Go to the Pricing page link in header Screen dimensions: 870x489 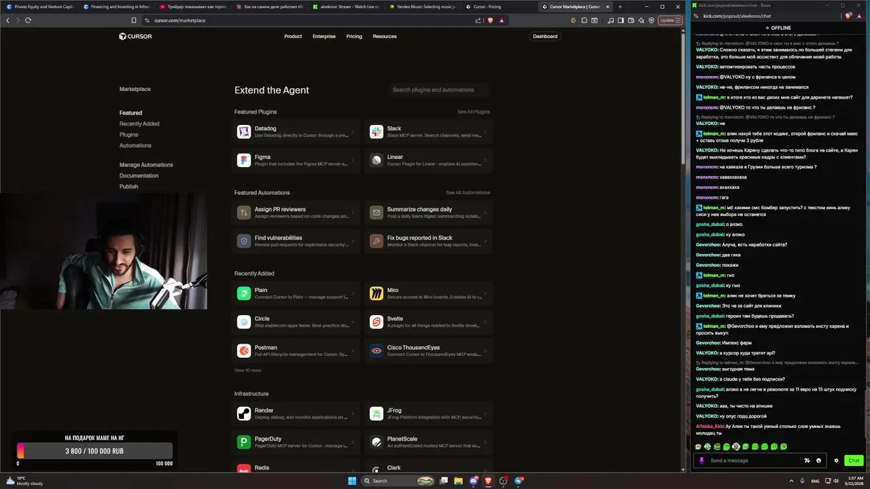point(354,36)
